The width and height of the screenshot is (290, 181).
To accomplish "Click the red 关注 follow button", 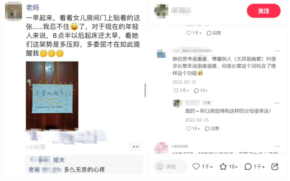I will pos(264,11).
